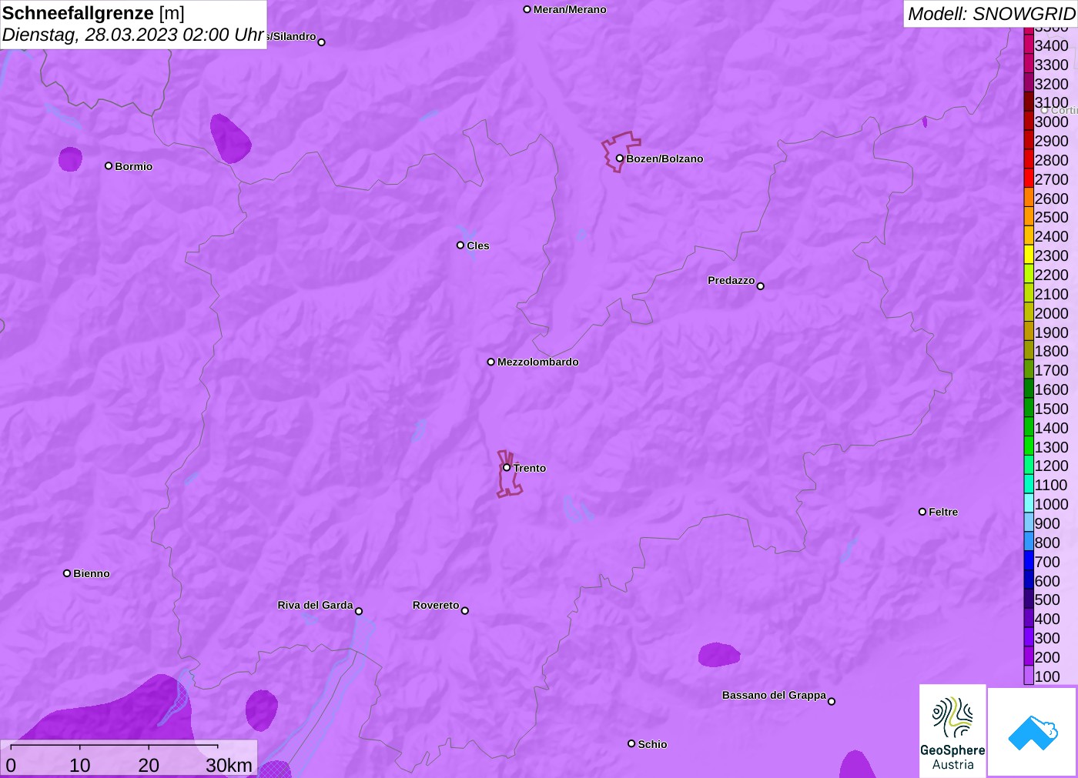Click the Feltre marker dot
1078x778 pixels.
coord(922,512)
